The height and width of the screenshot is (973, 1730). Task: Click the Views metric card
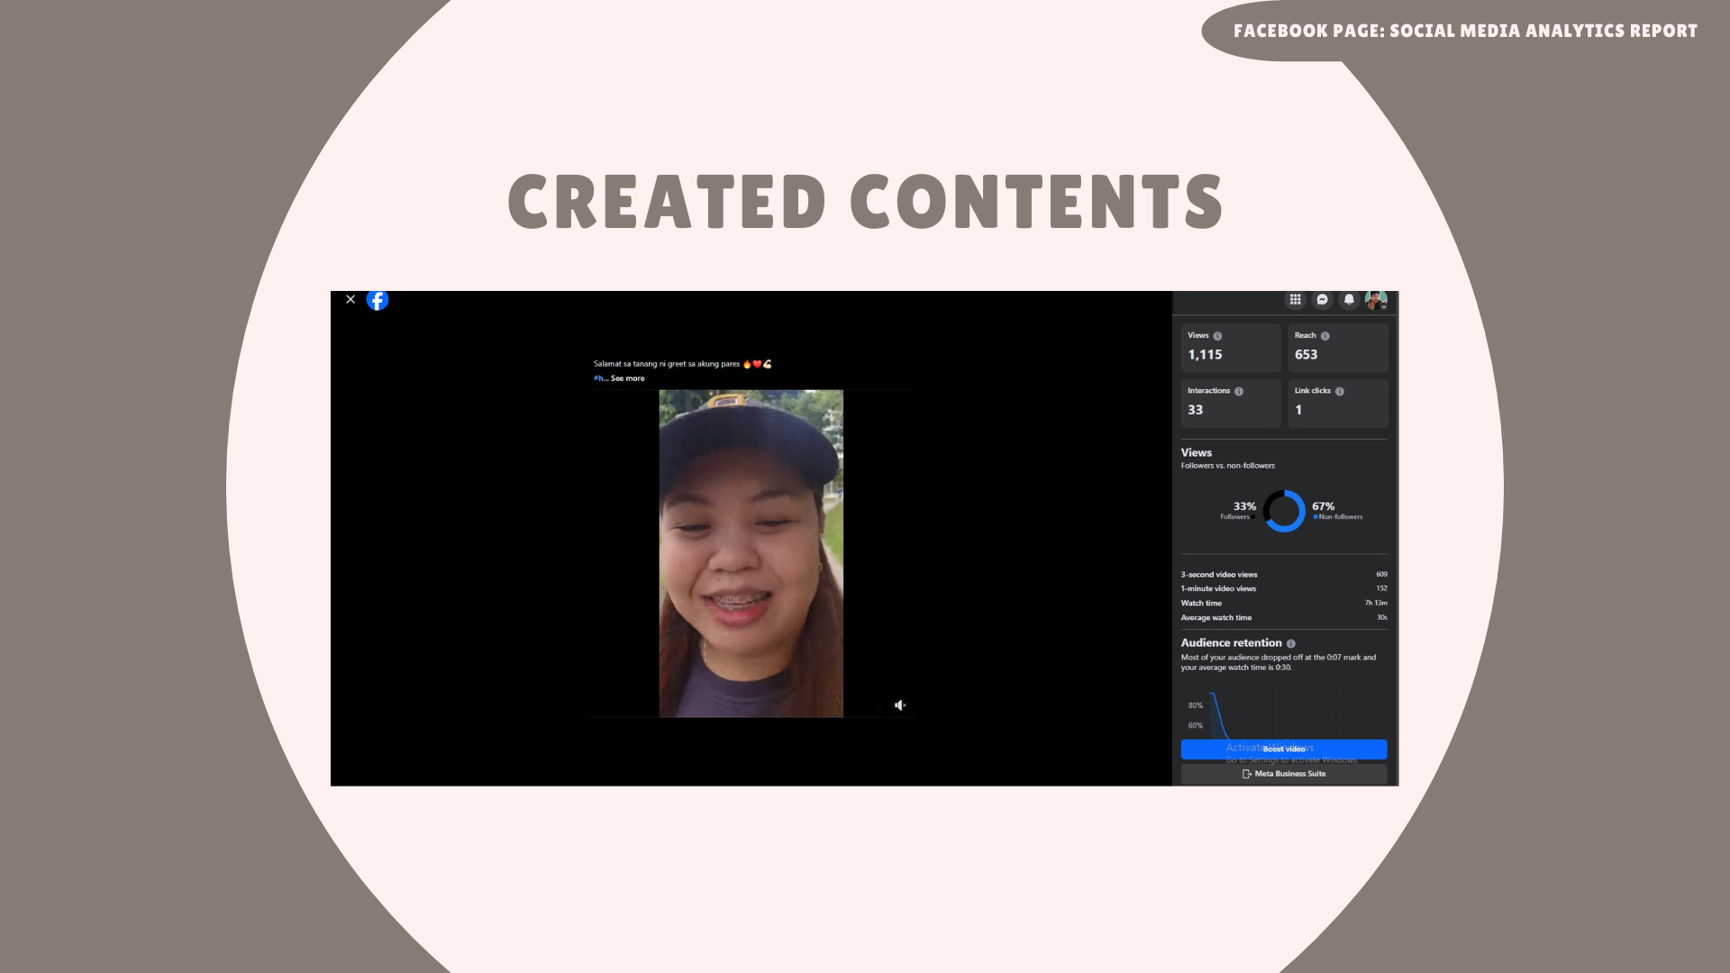point(1230,348)
